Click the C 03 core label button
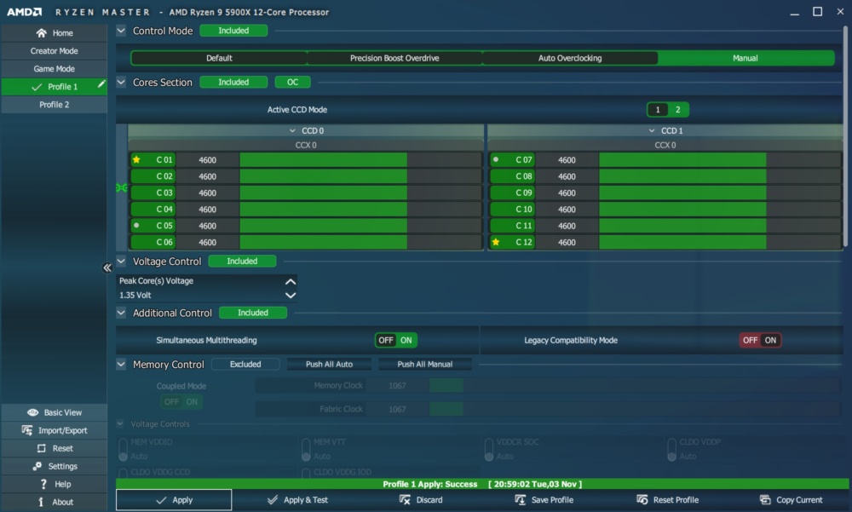This screenshot has height=512, width=852. tap(153, 193)
